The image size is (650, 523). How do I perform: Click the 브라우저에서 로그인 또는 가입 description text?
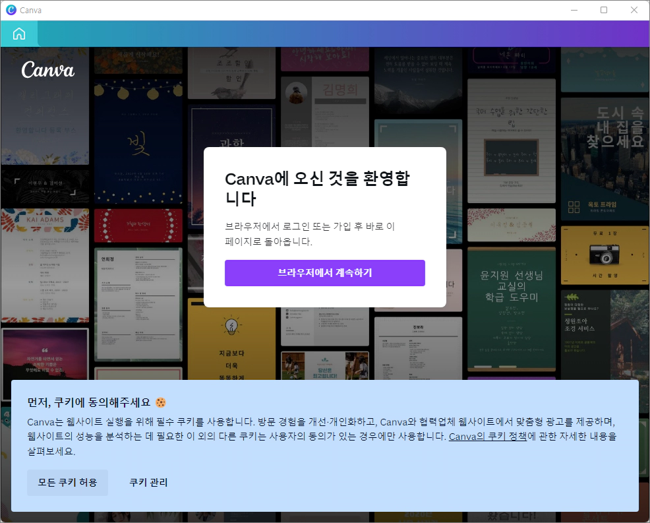310,234
